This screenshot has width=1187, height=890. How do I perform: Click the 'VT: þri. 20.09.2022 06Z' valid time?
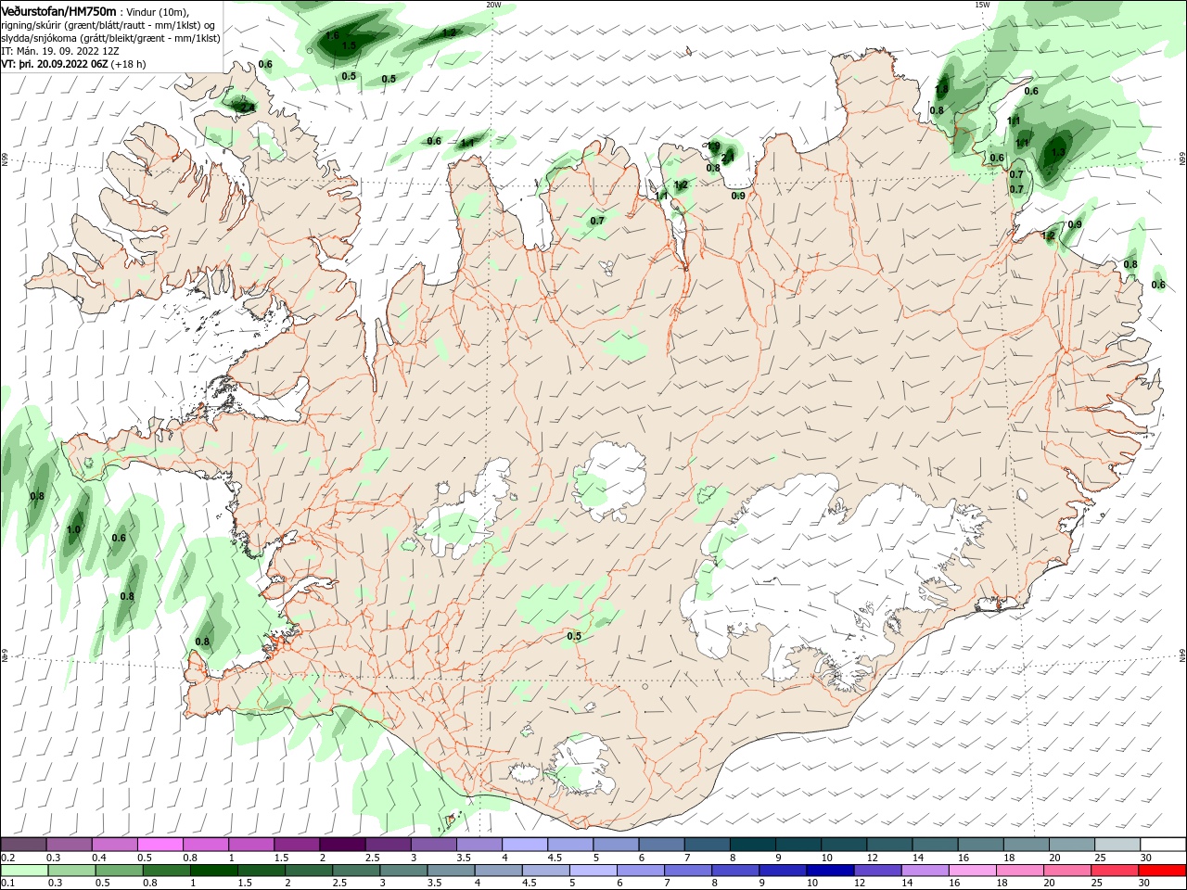55,64
